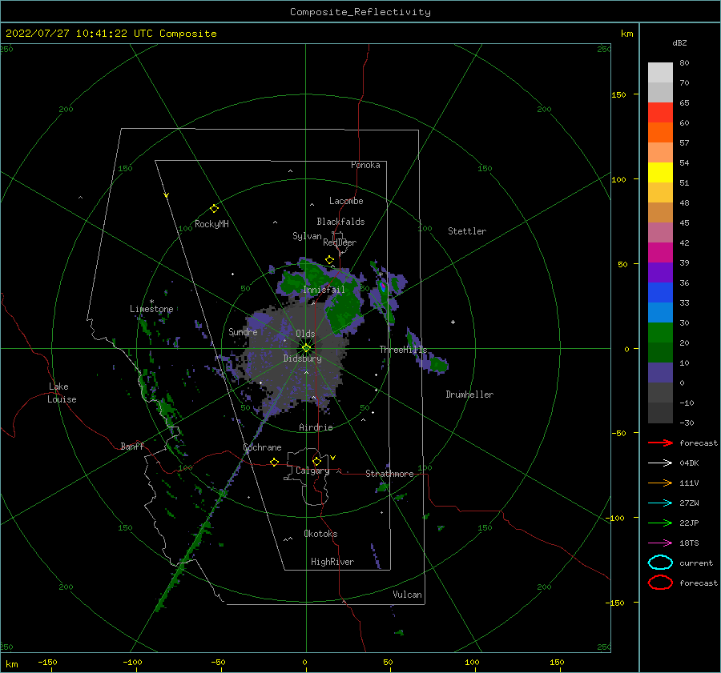Click the -50 tick label on the bottom axis
The image size is (721, 673).
218,662
